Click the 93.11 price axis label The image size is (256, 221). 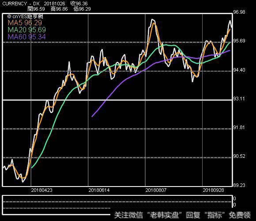[x=239, y=99]
